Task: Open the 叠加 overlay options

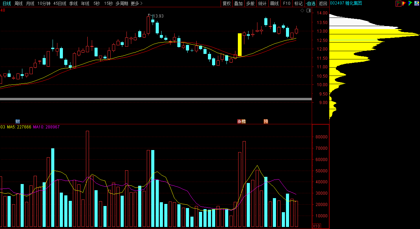Action: pyautogui.click(x=238, y=3)
